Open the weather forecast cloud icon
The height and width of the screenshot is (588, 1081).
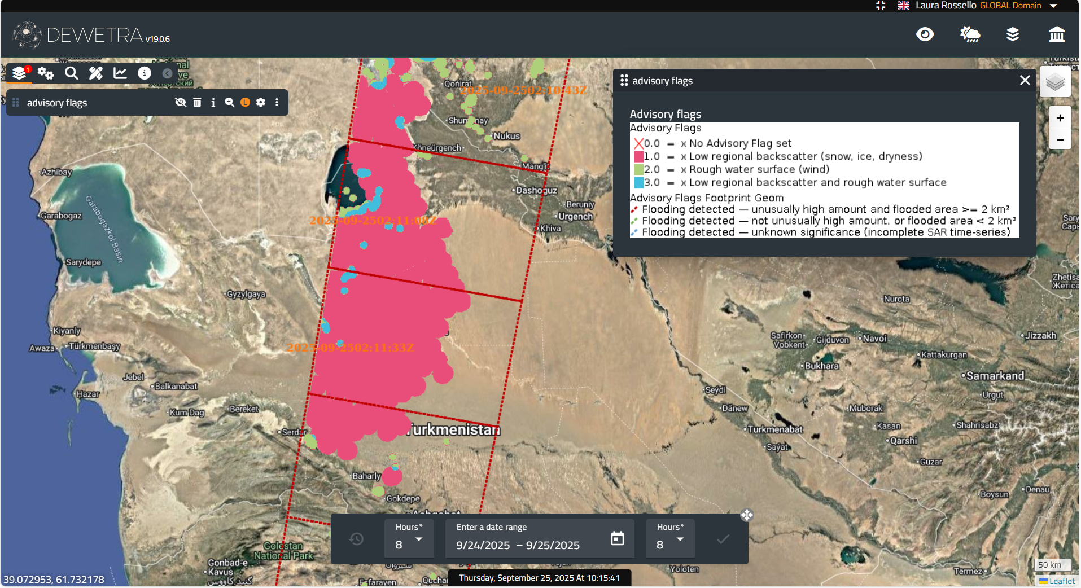[970, 35]
